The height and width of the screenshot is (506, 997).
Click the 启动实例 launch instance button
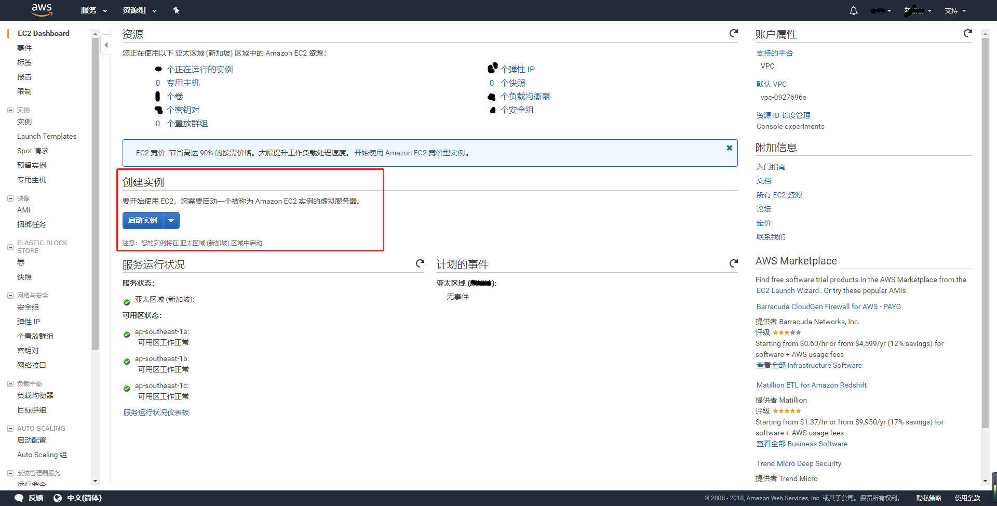tap(143, 221)
